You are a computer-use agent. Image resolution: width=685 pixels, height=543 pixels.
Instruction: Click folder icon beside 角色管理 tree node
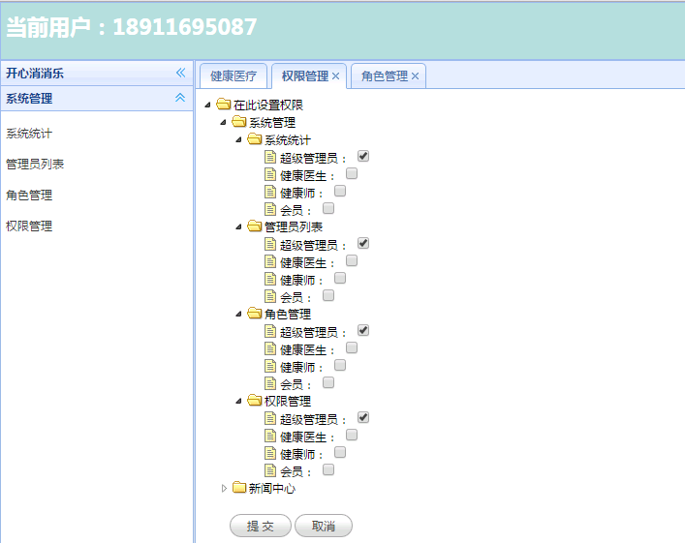tap(254, 314)
